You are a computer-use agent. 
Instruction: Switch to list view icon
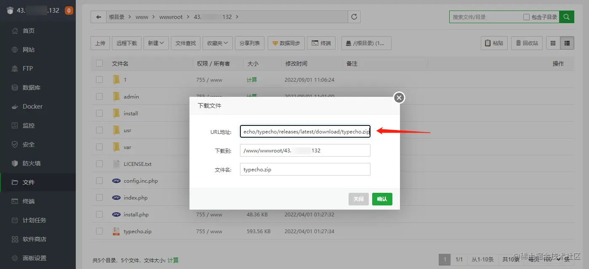[x=567, y=43]
